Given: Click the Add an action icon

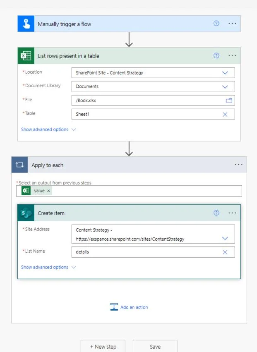Looking at the screenshot, I should 114,307.
